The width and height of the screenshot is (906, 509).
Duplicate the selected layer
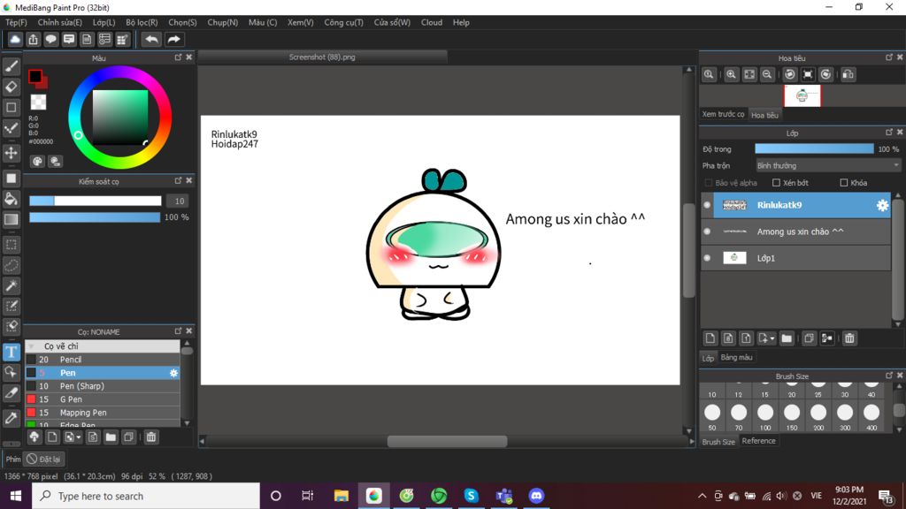809,338
